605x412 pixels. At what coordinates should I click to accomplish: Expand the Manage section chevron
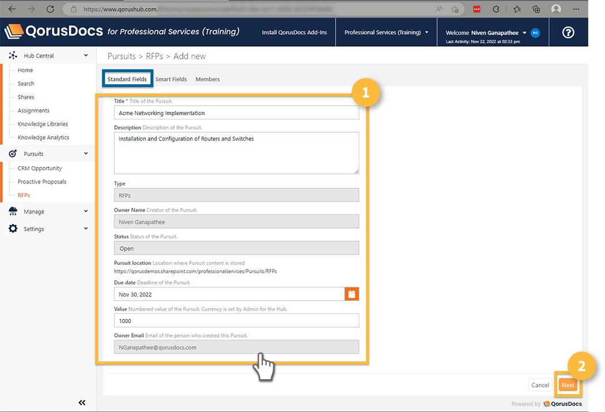click(86, 211)
